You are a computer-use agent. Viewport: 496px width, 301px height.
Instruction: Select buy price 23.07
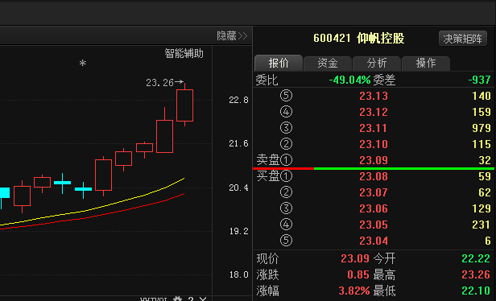click(x=374, y=192)
